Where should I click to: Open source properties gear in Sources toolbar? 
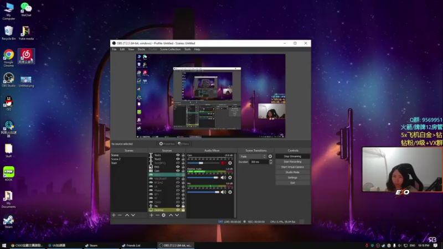pyautogui.click(x=163, y=215)
